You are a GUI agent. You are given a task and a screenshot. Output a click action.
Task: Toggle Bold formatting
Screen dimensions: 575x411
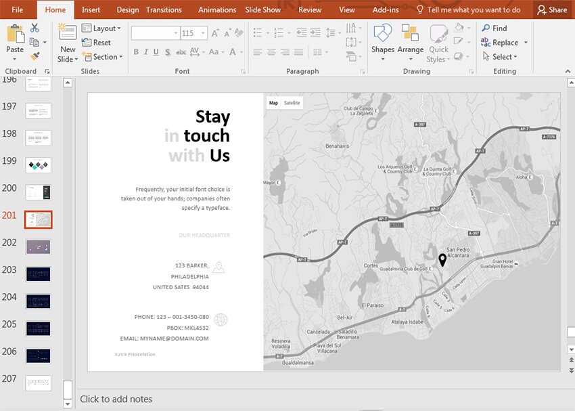136,53
